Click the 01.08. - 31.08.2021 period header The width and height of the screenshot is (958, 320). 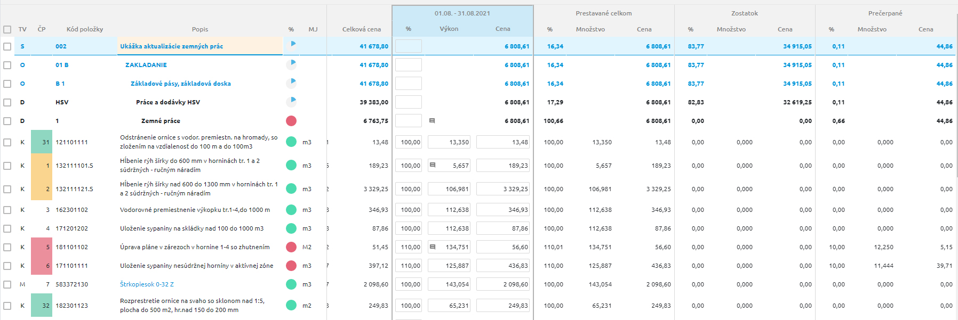click(x=462, y=13)
